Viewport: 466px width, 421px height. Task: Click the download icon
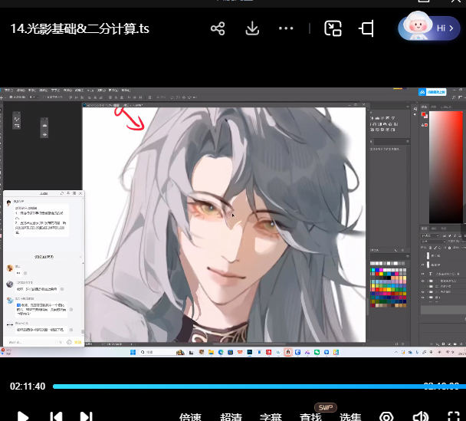(x=252, y=29)
